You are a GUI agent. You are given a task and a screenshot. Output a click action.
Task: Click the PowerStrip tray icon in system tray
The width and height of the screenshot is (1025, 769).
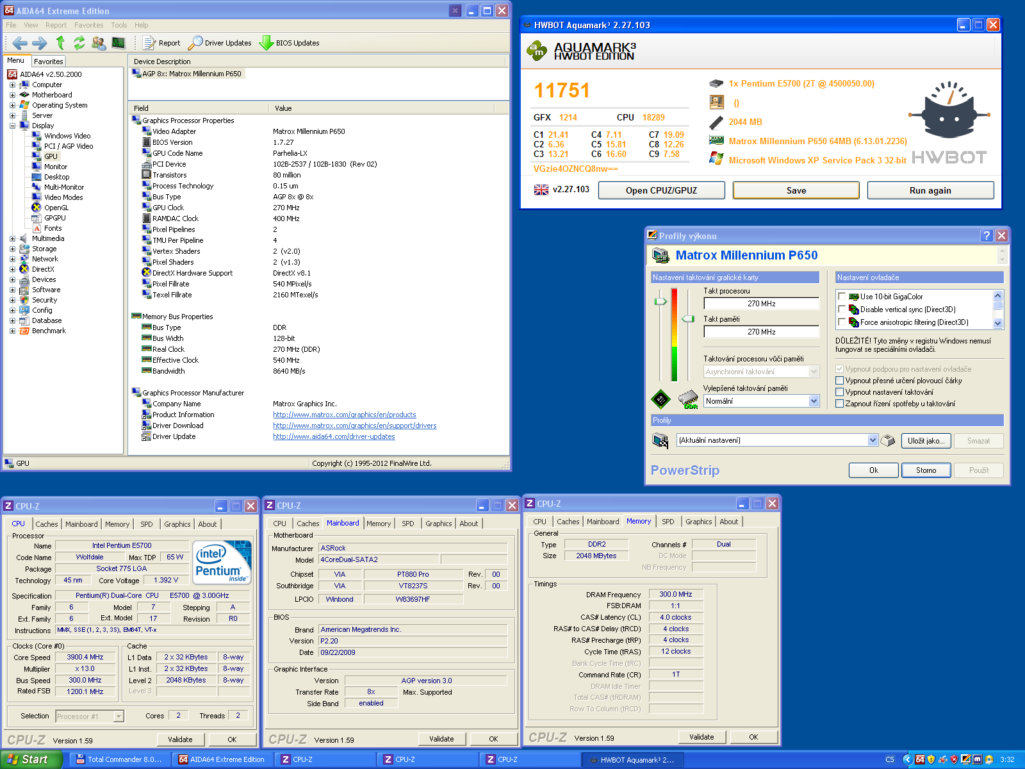[x=966, y=759]
